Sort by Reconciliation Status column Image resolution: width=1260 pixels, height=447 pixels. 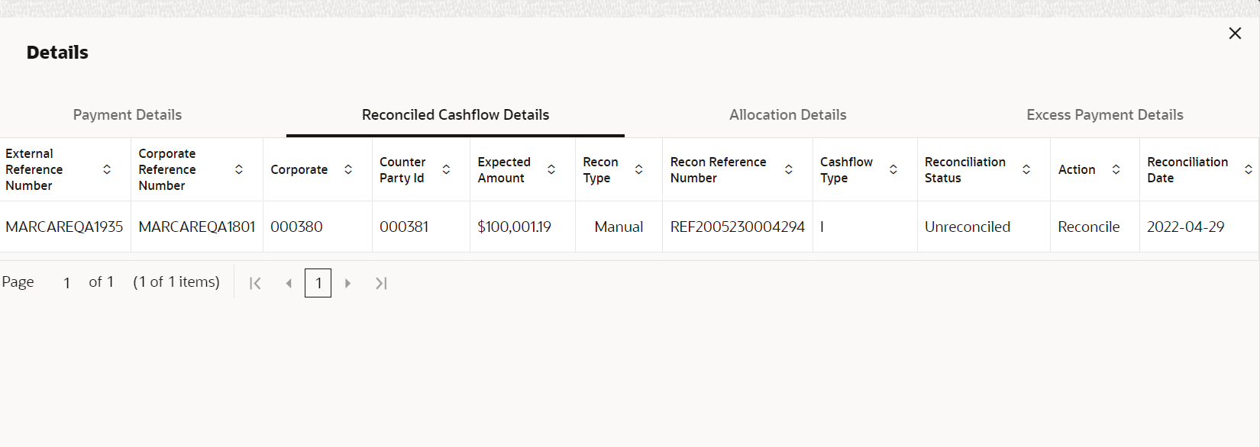click(1026, 169)
